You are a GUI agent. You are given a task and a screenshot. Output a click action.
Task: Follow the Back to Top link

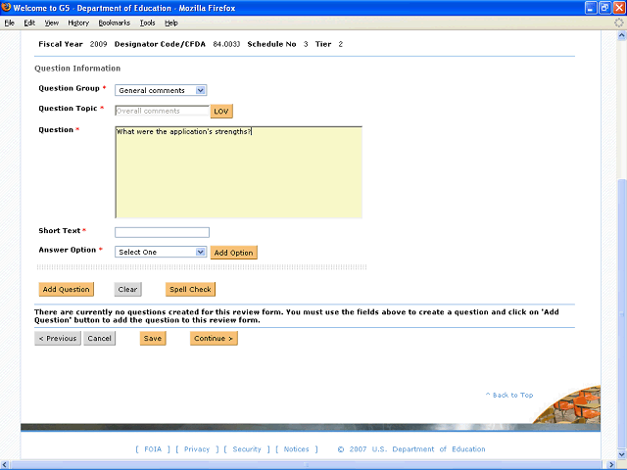[x=509, y=395]
